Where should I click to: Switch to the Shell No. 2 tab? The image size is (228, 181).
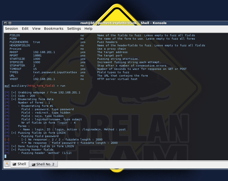coord(43,164)
